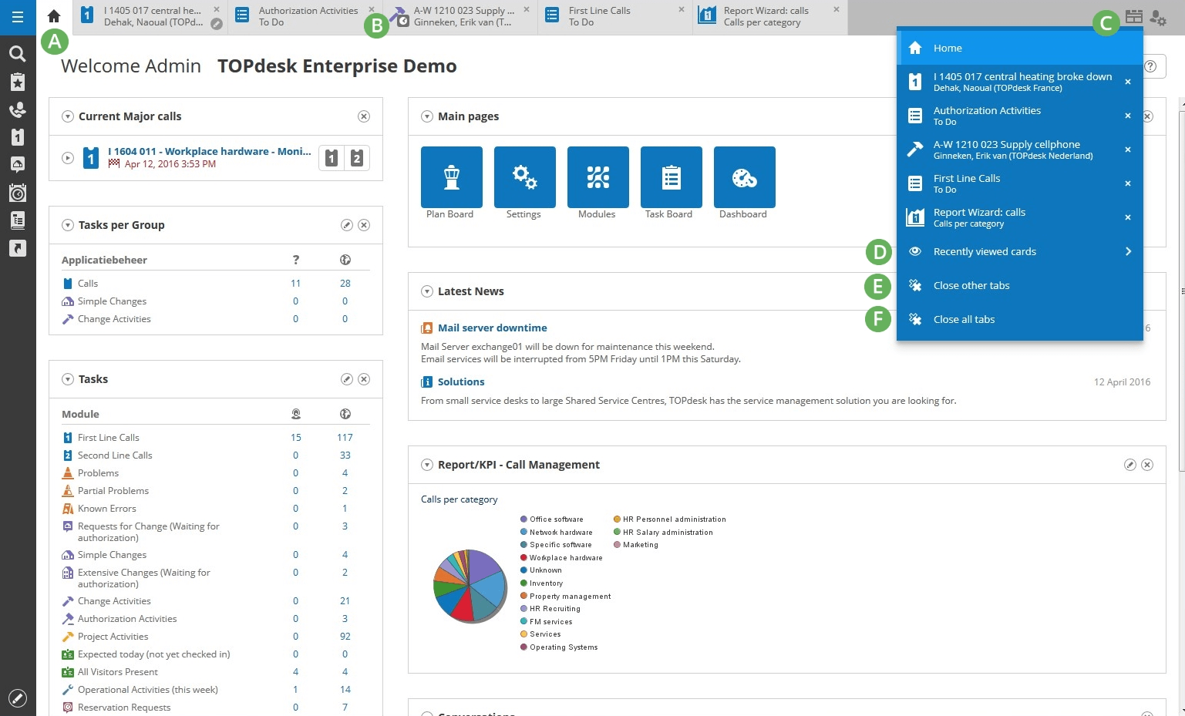The image size is (1185, 716).
Task: Select Home in the tab overview menu
Action: (1019, 48)
